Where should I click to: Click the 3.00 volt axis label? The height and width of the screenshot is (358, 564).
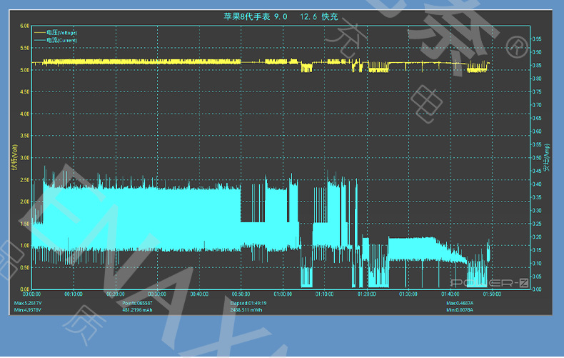click(x=25, y=158)
